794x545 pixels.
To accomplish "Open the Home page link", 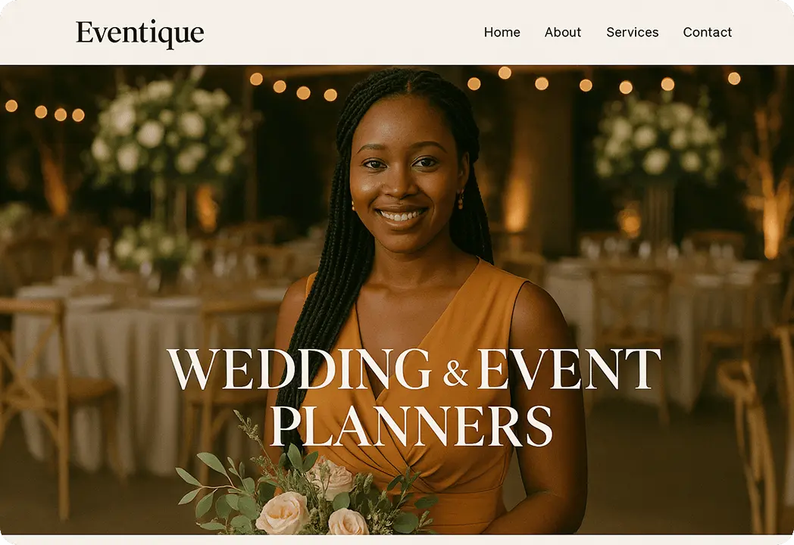I will click(x=502, y=33).
